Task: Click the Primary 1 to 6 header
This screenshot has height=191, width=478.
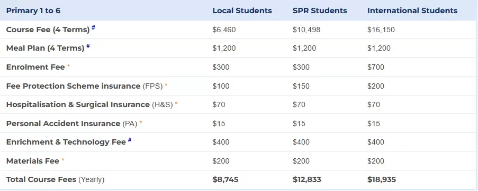Action: click(33, 11)
